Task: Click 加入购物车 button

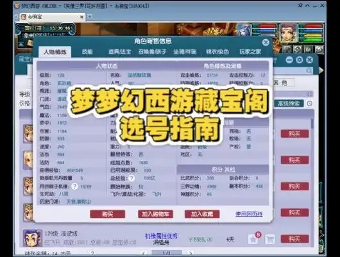Action: tap(155, 214)
